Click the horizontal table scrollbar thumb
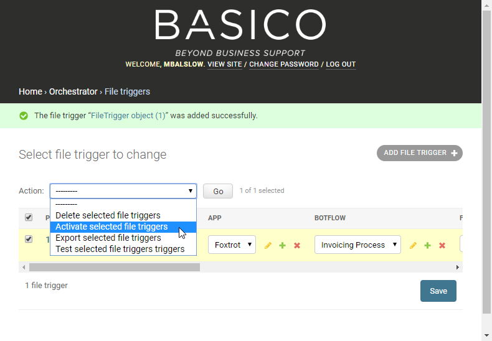Viewport: 492px width, 341px height. click(115, 268)
